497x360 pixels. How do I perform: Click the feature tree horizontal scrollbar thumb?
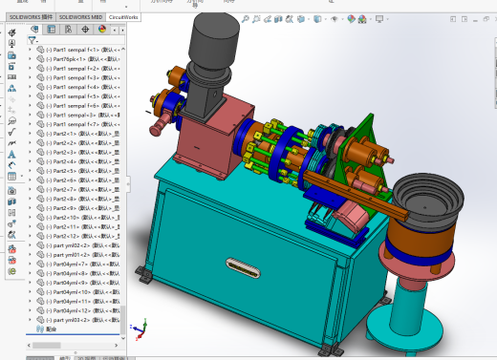(47, 346)
